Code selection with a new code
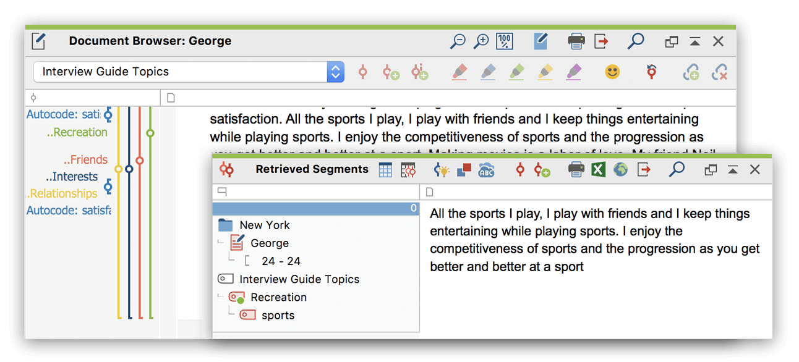The width and height of the screenshot is (799, 362). [x=390, y=72]
